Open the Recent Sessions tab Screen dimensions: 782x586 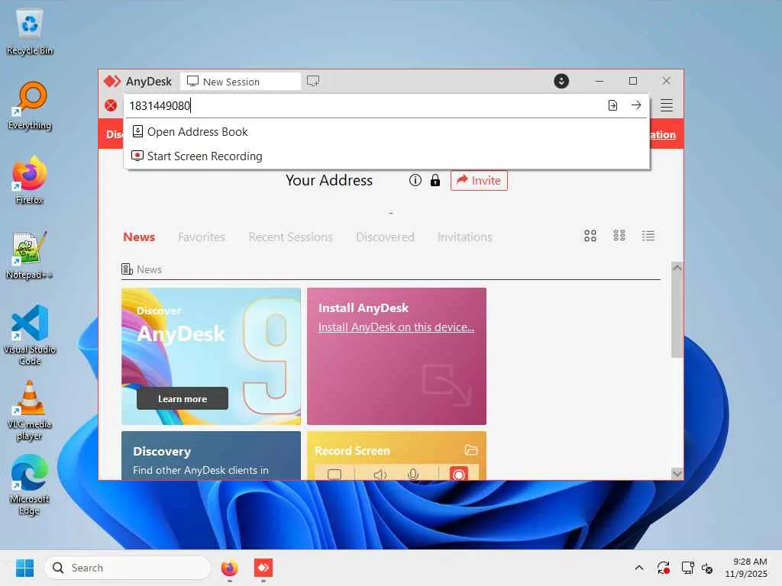pyautogui.click(x=290, y=237)
